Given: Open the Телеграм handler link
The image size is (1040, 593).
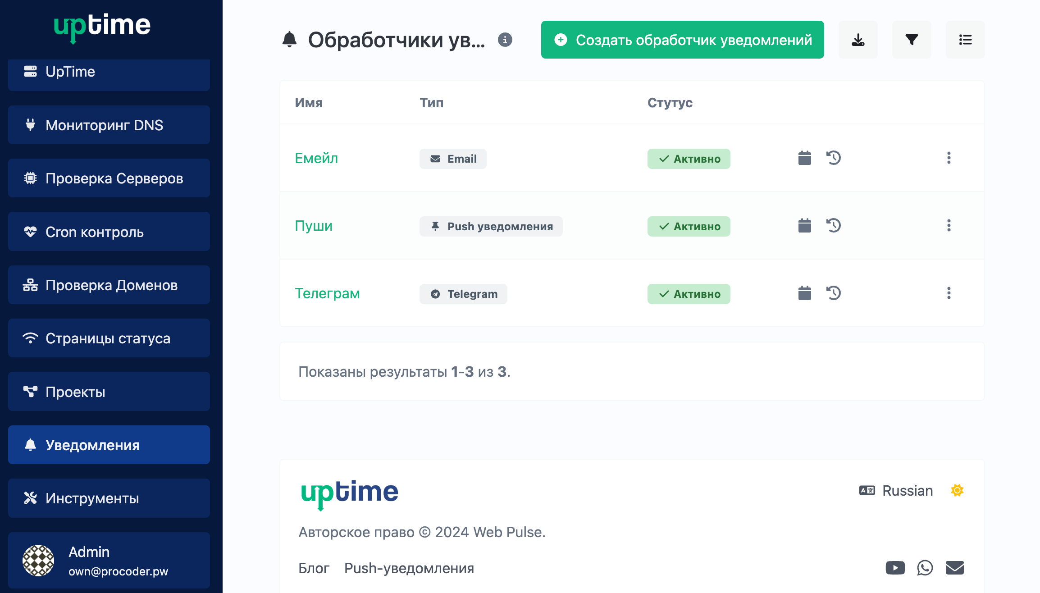Looking at the screenshot, I should [327, 293].
